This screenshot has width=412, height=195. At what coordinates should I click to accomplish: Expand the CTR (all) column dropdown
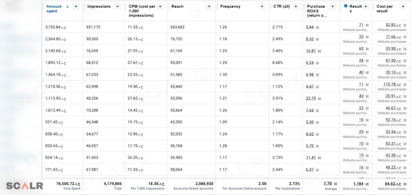296,6
